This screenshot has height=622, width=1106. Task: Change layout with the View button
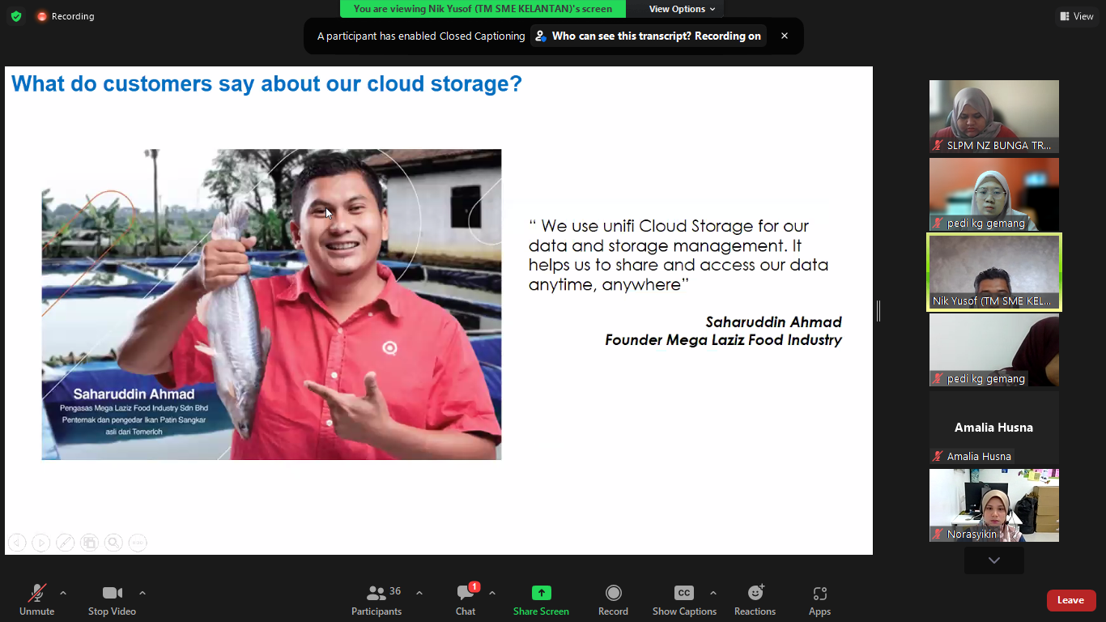tap(1076, 16)
